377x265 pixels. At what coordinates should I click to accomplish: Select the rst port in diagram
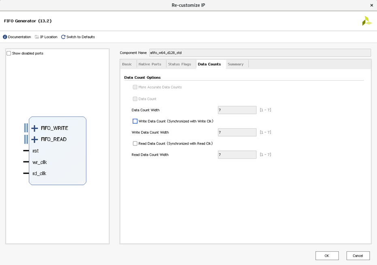coord(36,151)
